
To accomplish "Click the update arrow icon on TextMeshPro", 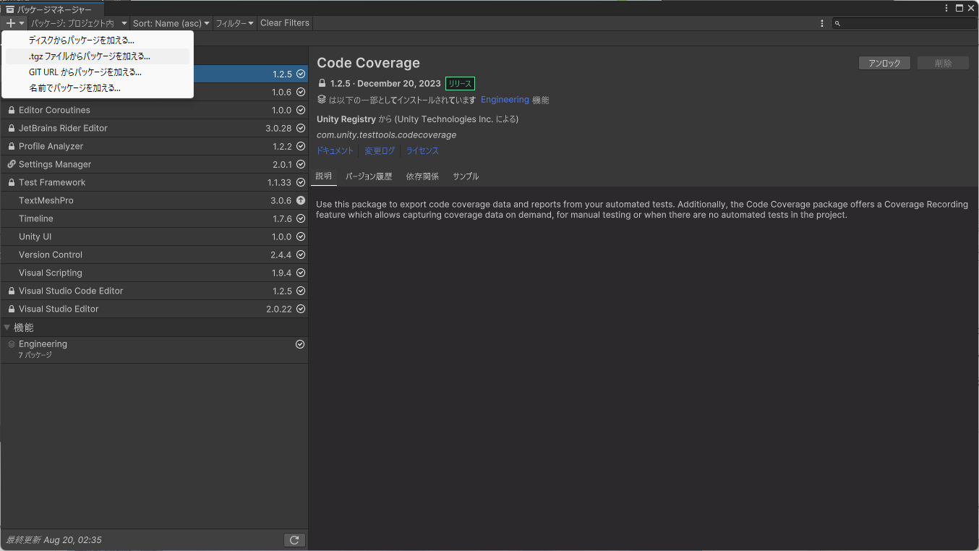I will 301,200.
